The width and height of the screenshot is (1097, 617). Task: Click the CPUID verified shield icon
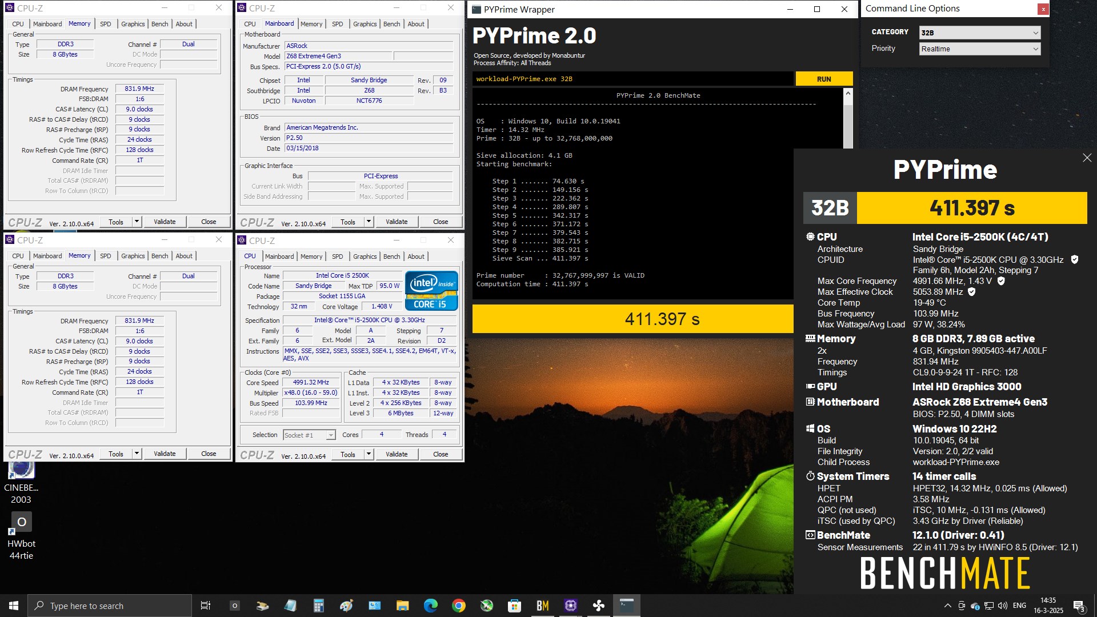click(1074, 259)
